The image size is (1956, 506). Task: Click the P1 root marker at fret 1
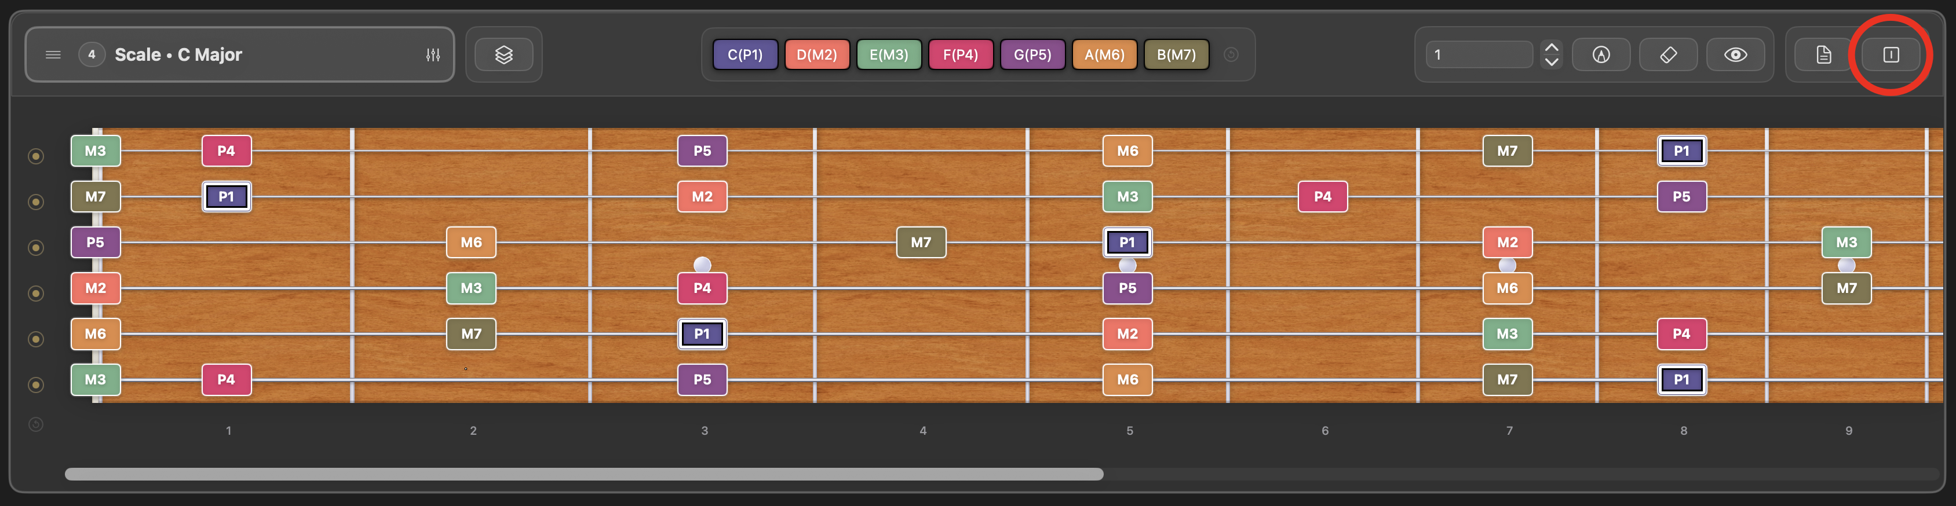[227, 196]
